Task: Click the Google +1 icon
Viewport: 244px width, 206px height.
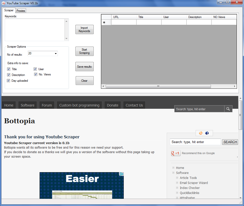Action: (176, 153)
